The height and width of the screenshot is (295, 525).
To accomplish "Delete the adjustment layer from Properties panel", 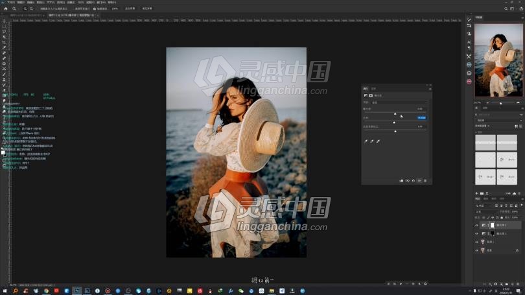I will [425, 181].
